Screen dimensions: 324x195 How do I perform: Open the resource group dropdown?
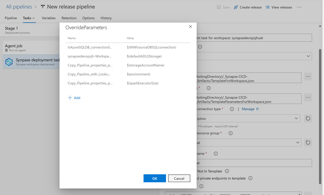(297, 143)
